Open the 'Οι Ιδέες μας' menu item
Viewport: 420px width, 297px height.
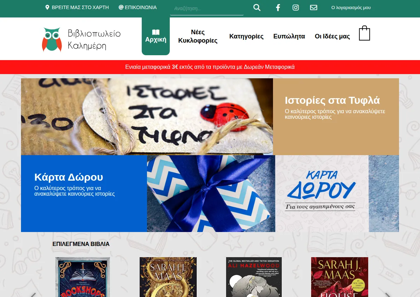pyautogui.click(x=332, y=36)
